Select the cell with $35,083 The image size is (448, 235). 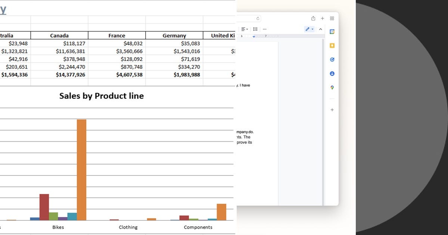[x=174, y=43]
